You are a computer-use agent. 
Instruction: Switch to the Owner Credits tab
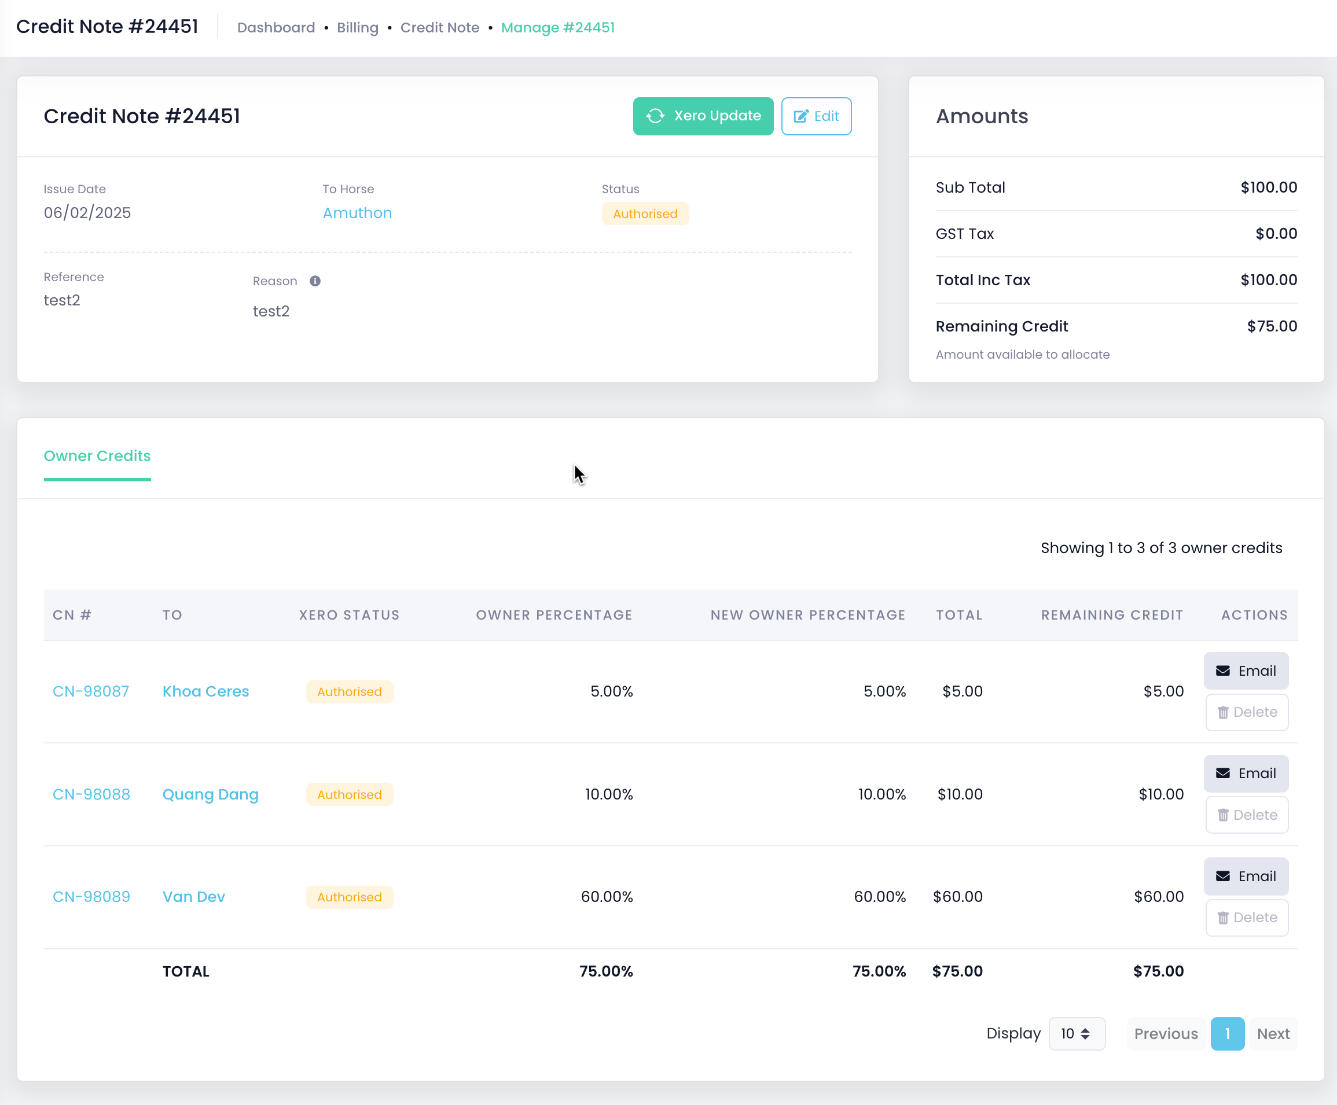click(x=97, y=456)
